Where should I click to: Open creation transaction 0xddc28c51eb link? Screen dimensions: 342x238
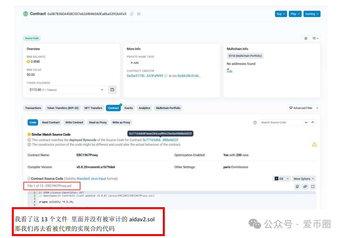[189, 76]
